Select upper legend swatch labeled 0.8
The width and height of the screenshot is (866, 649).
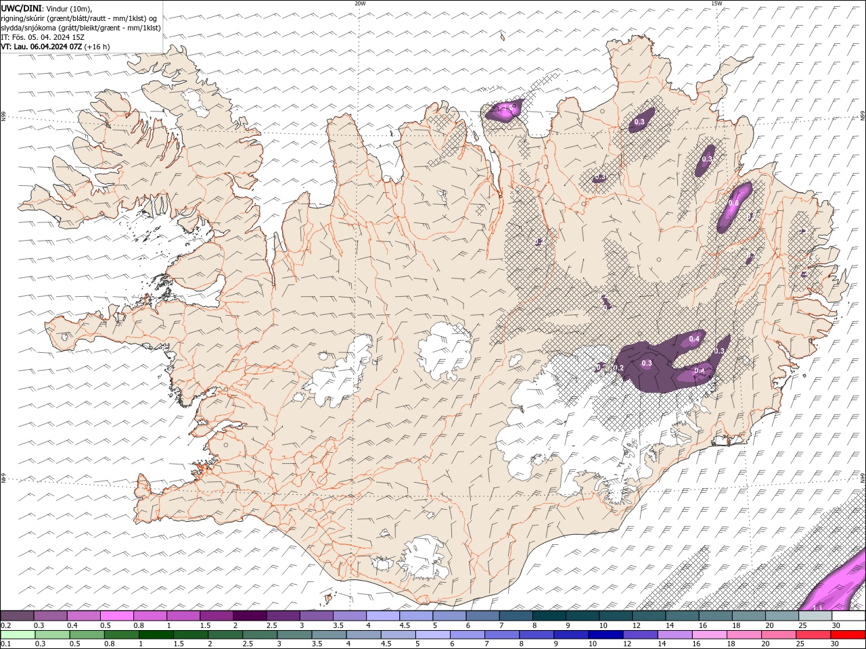150,616
